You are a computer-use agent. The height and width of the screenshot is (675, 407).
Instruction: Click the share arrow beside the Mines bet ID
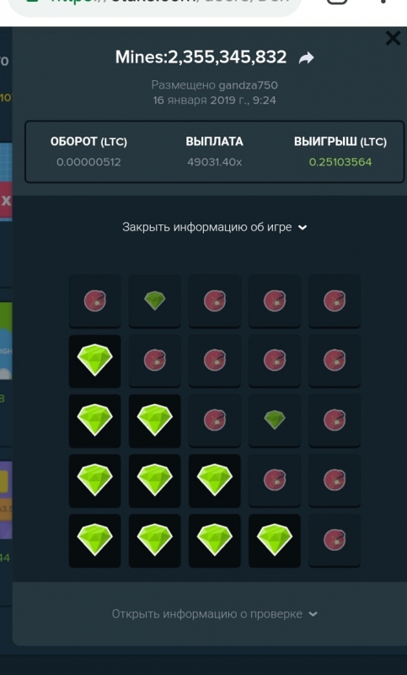coord(307,57)
